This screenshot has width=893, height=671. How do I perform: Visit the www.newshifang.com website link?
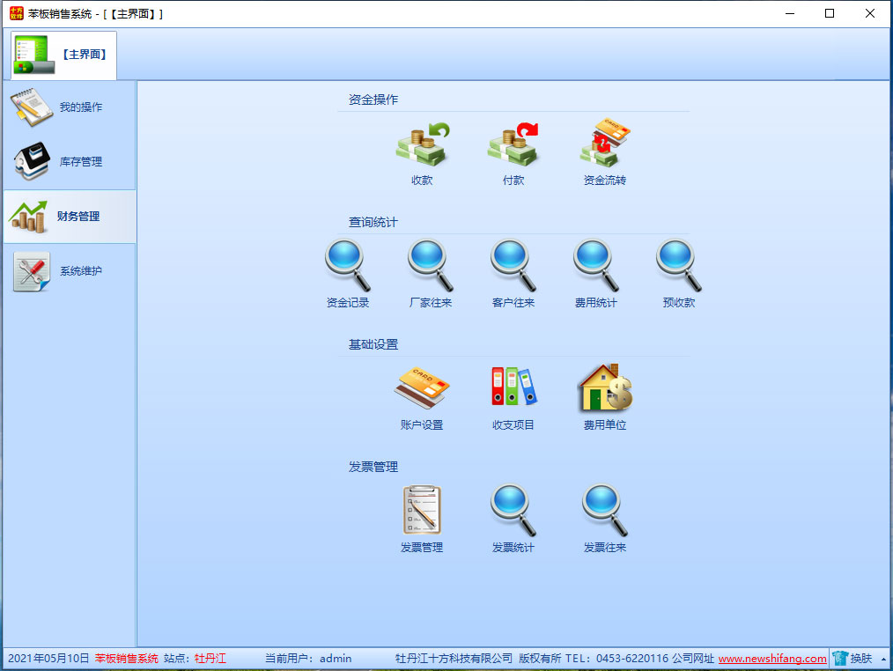coord(772,659)
